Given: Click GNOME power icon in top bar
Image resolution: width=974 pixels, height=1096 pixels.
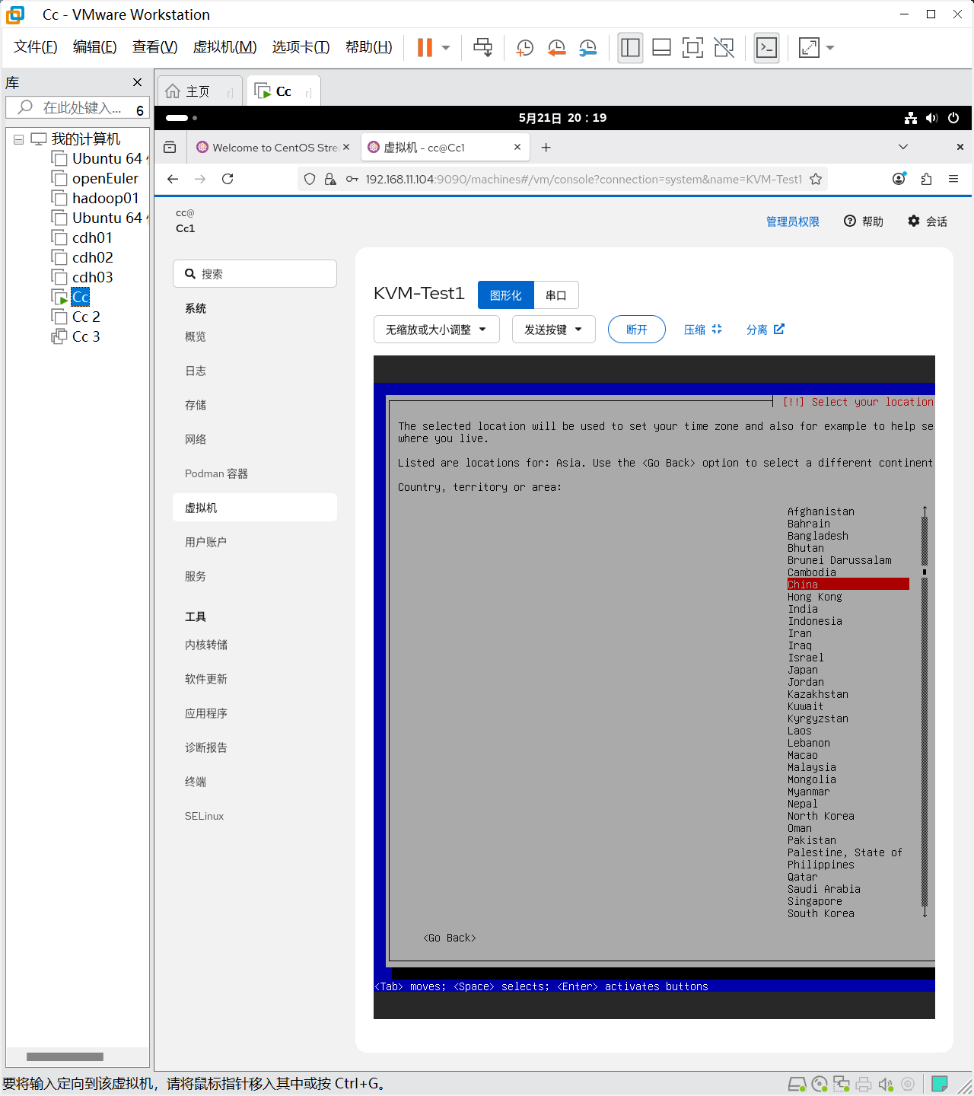Looking at the screenshot, I should (x=953, y=118).
